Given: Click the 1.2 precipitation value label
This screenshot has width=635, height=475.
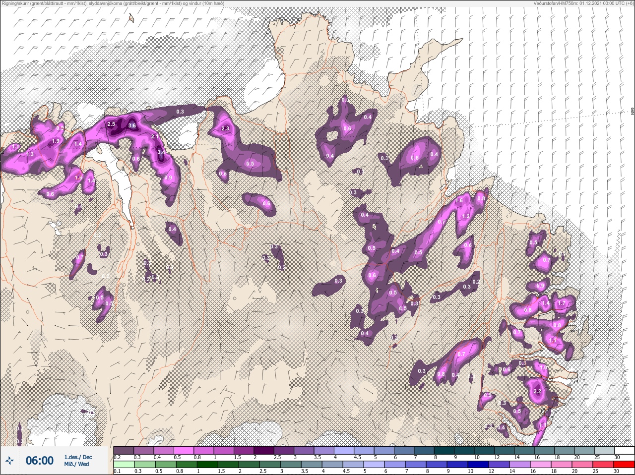Looking at the screenshot, I should [466, 217].
